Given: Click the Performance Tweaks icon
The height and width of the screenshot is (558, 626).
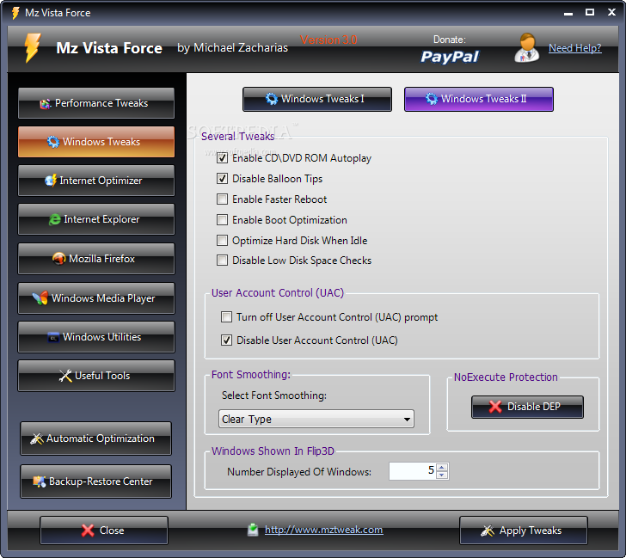Looking at the screenshot, I should pyautogui.click(x=45, y=104).
